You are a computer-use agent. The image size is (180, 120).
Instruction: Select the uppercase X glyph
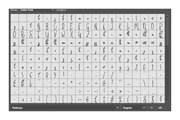[x=71, y=34]
